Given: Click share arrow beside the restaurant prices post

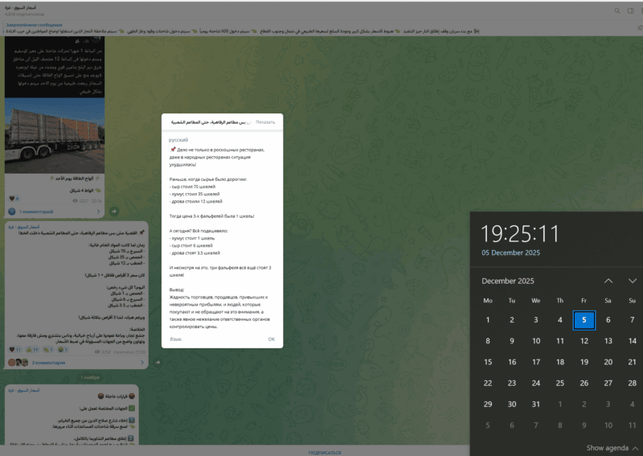Looking at the screenshot, I should pyautogui.click(x=158, y=362).
